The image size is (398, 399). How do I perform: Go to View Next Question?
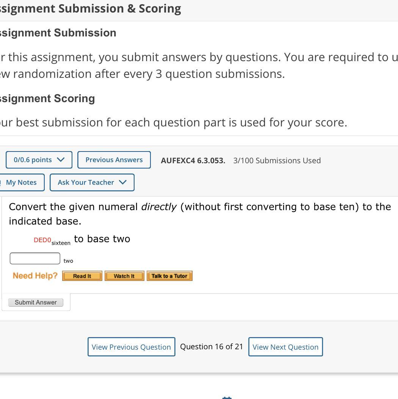285,347
